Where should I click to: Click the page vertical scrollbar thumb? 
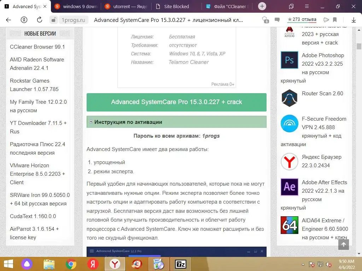(x=359, y=46)
